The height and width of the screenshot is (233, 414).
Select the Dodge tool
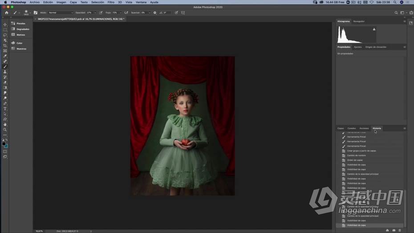point(5,98)
